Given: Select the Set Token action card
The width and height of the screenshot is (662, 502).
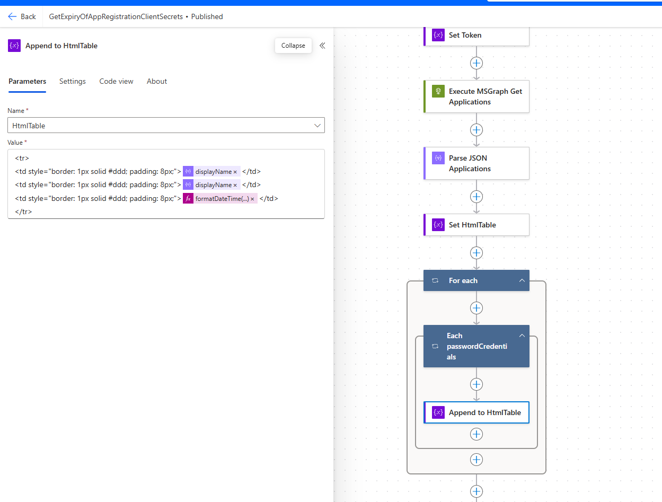Looking at the screenshot, I should (x=476, y=36).
